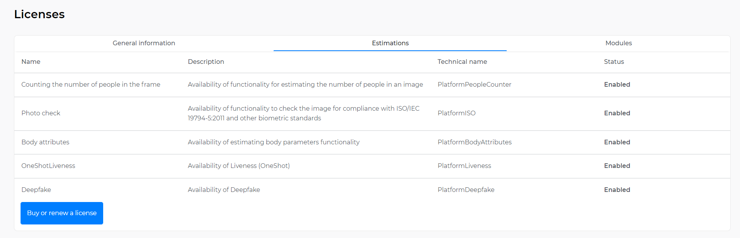Click the Description column header

206,62
